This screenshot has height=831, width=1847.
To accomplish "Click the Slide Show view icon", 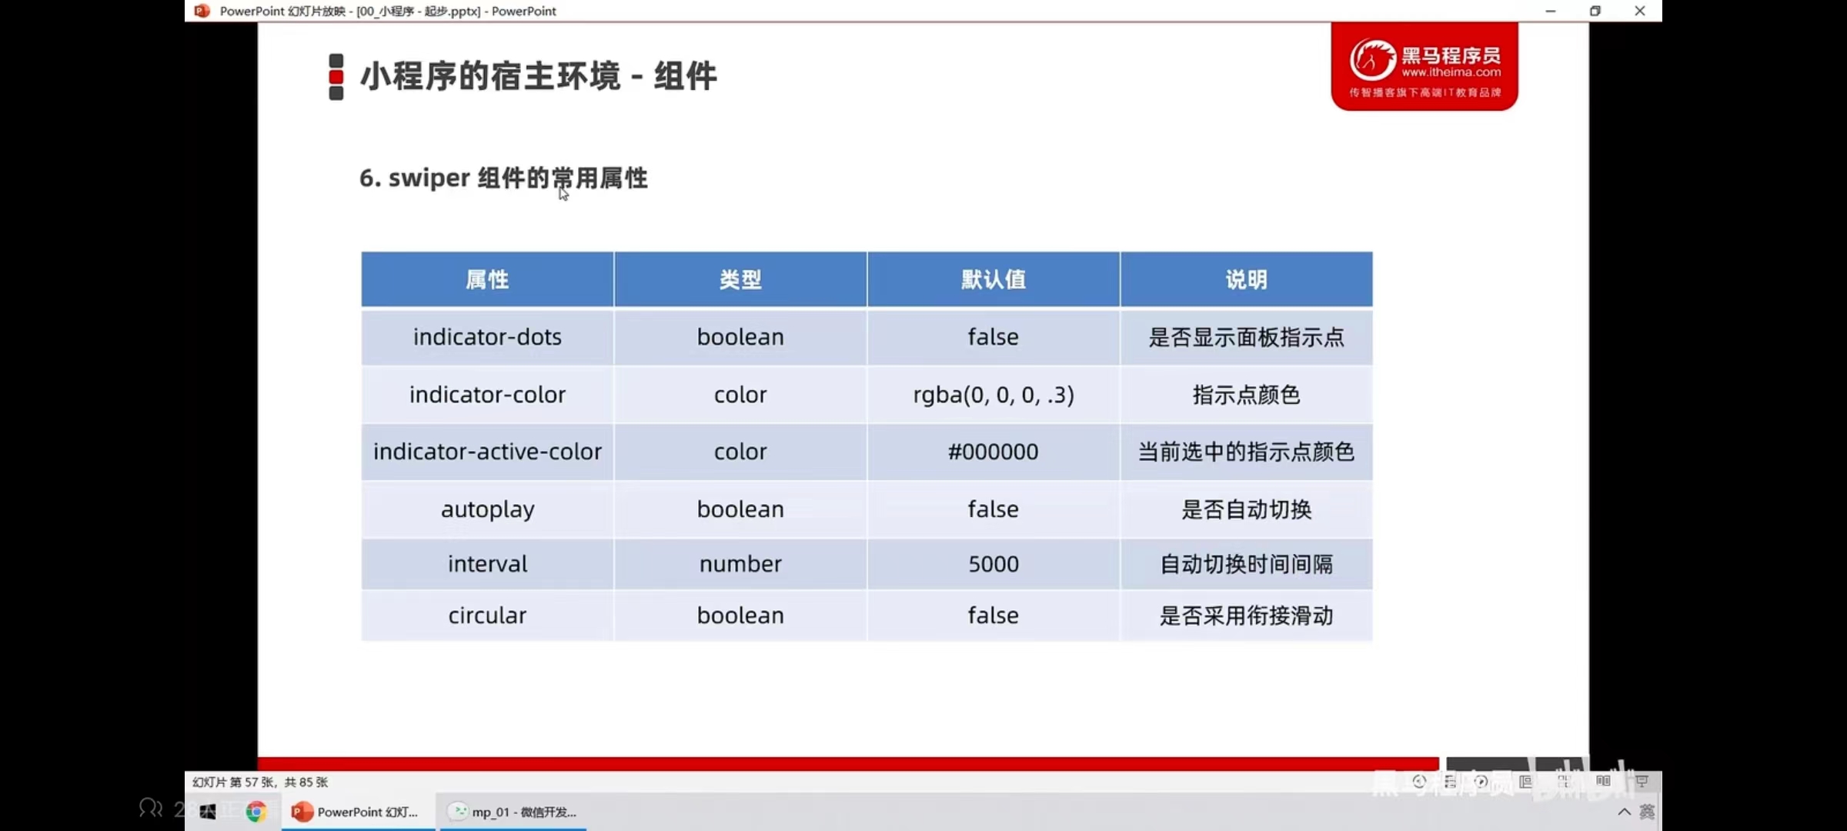I will tap(1642, 782).
